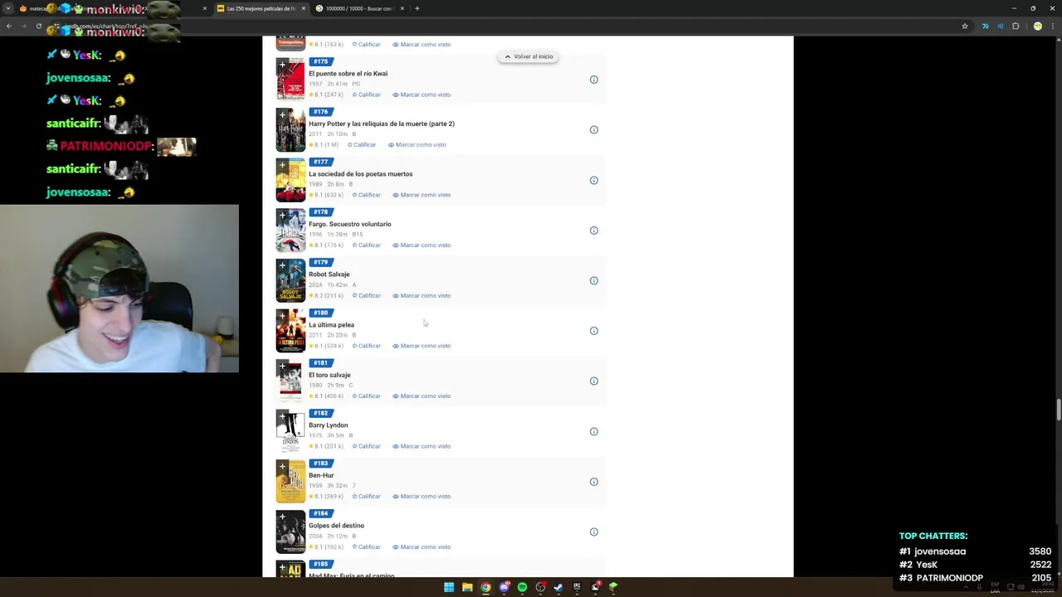Viewport: 1062px width, 597px height.
Task: Open info for El puente sobre el río Kwai
Action: tap(594, 80)
